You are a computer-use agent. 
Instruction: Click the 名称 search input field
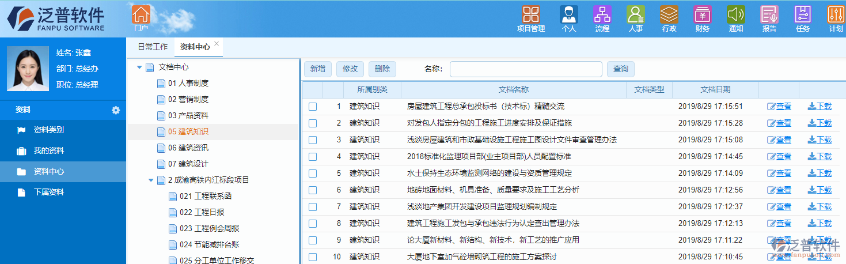click(525, 69)
